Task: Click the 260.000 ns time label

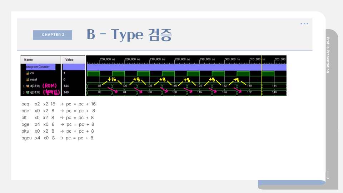Action: point(132,59)
